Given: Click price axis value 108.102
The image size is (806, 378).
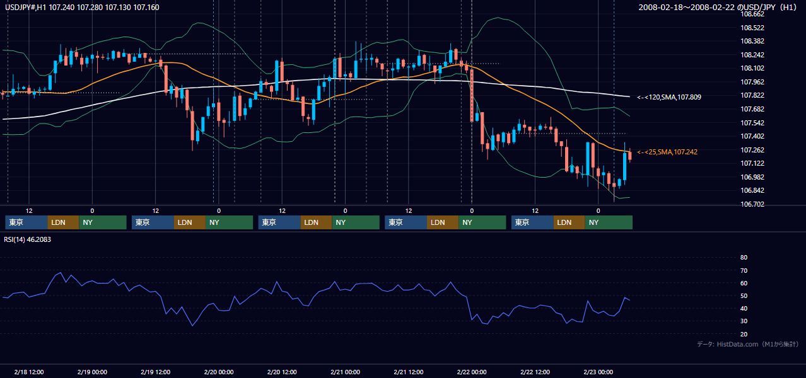Looking at the screenshot, I should click(752, 69).
